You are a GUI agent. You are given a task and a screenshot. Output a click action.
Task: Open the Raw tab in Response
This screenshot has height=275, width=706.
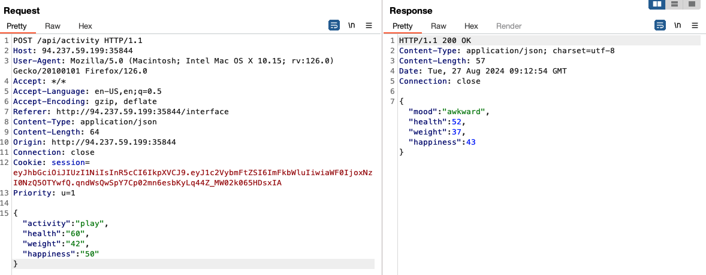(x=439, y=26)
